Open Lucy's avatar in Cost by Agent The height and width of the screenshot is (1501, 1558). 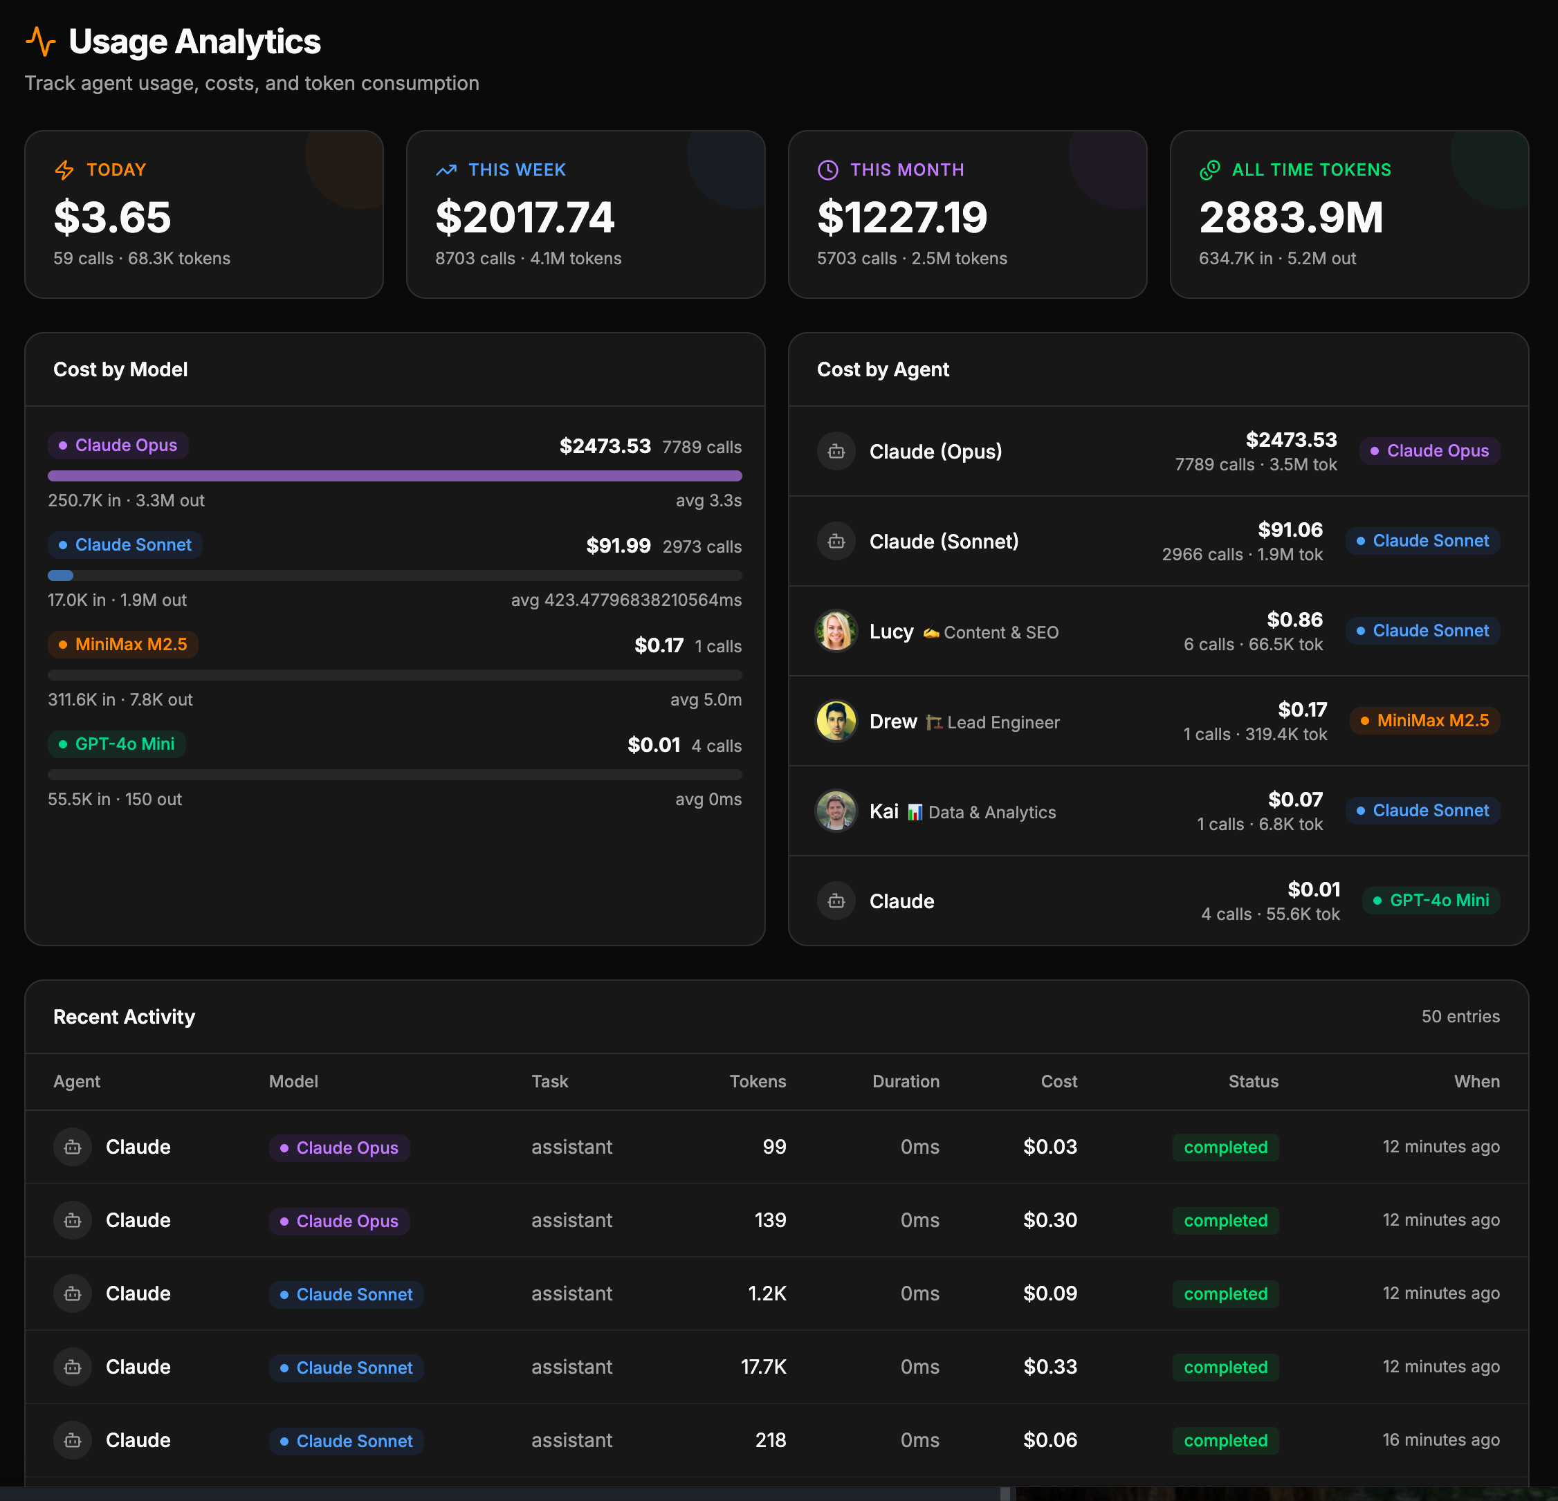836,632
